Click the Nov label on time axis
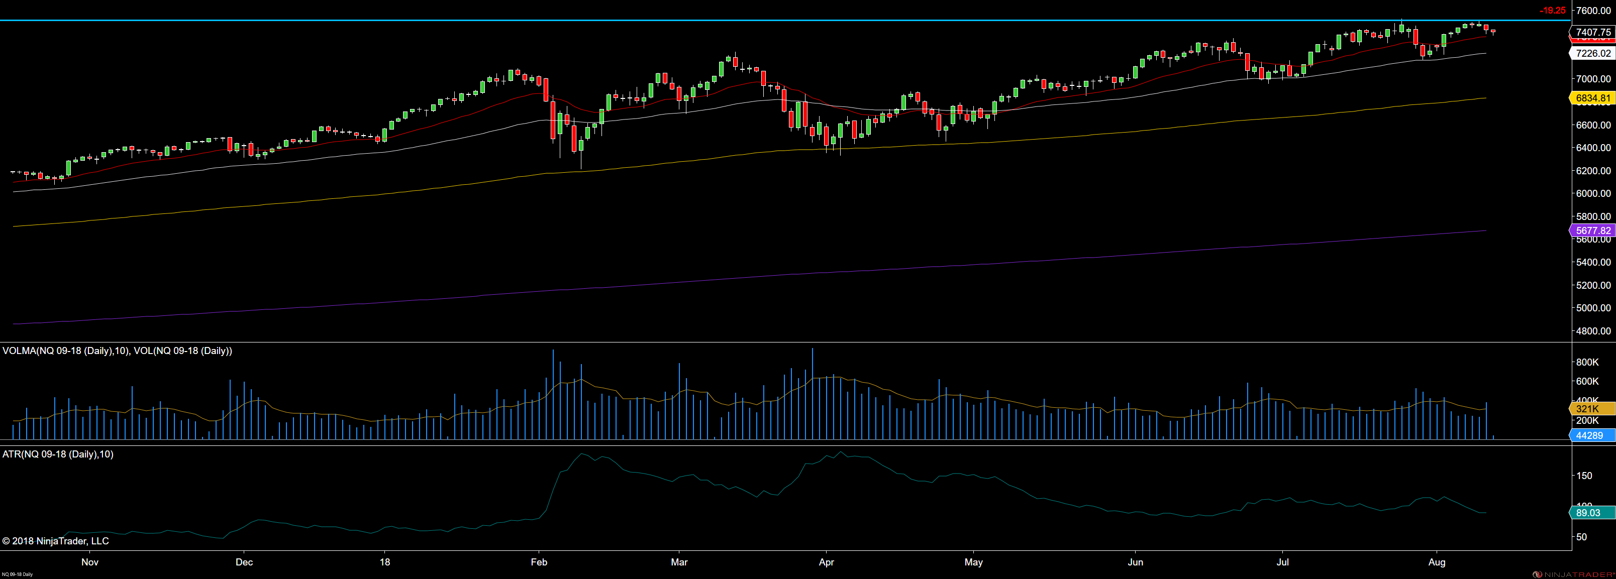The height and width of the screenshot is (579, 1616). [x=90, y=562]
